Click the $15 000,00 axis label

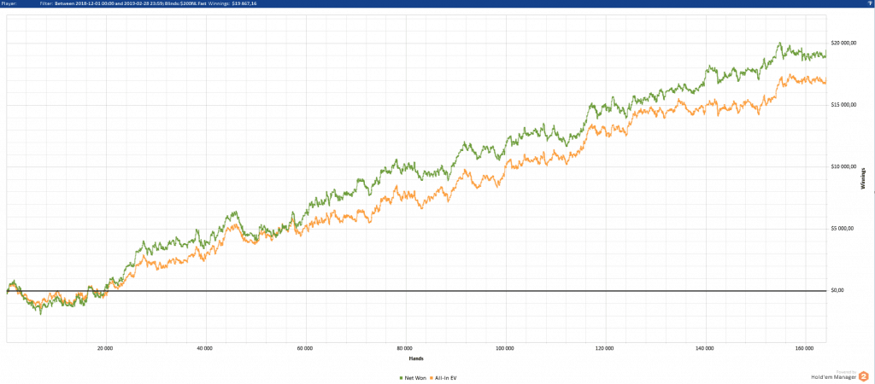click(x=844, y=105)
